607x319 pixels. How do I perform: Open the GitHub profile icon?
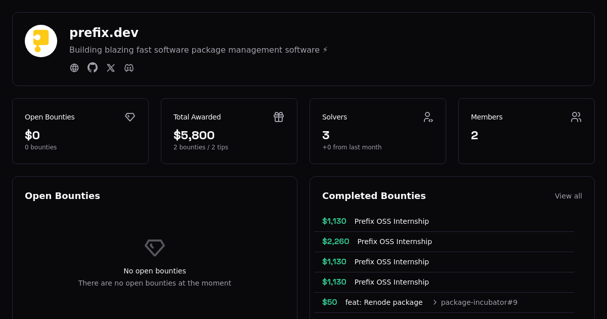pos(93,67)
